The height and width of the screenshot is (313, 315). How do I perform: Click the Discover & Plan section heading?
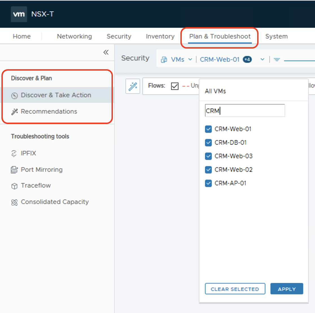coord(32,78)
